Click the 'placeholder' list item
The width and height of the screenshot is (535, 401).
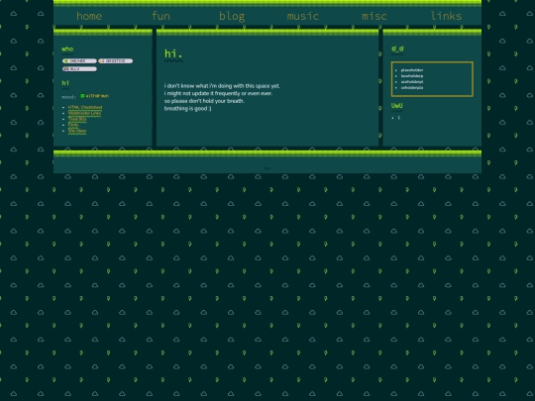coord(412,70)
